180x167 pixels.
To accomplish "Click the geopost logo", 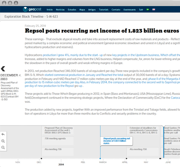I will point(32,9).
